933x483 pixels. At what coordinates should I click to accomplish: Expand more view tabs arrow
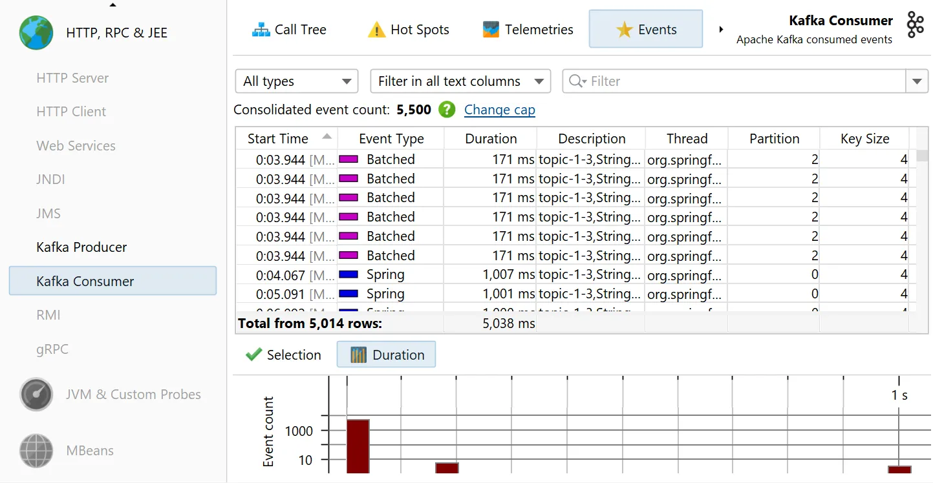pyautogui.click(x=721, y=30)
